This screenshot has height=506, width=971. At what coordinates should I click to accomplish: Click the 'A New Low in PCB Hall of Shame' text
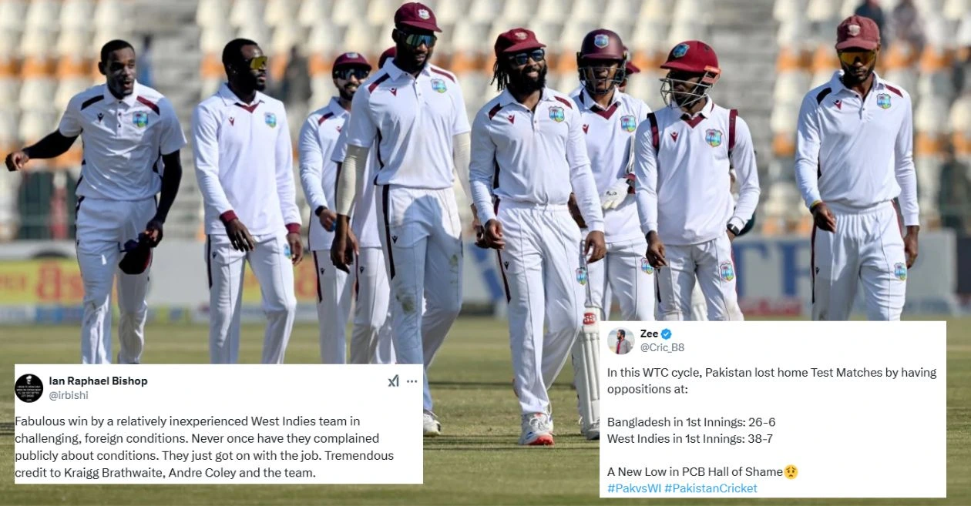(694, 471)
